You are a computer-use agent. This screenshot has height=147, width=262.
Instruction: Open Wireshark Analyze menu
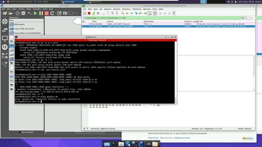pyautogui.click(x=117, y=9)
